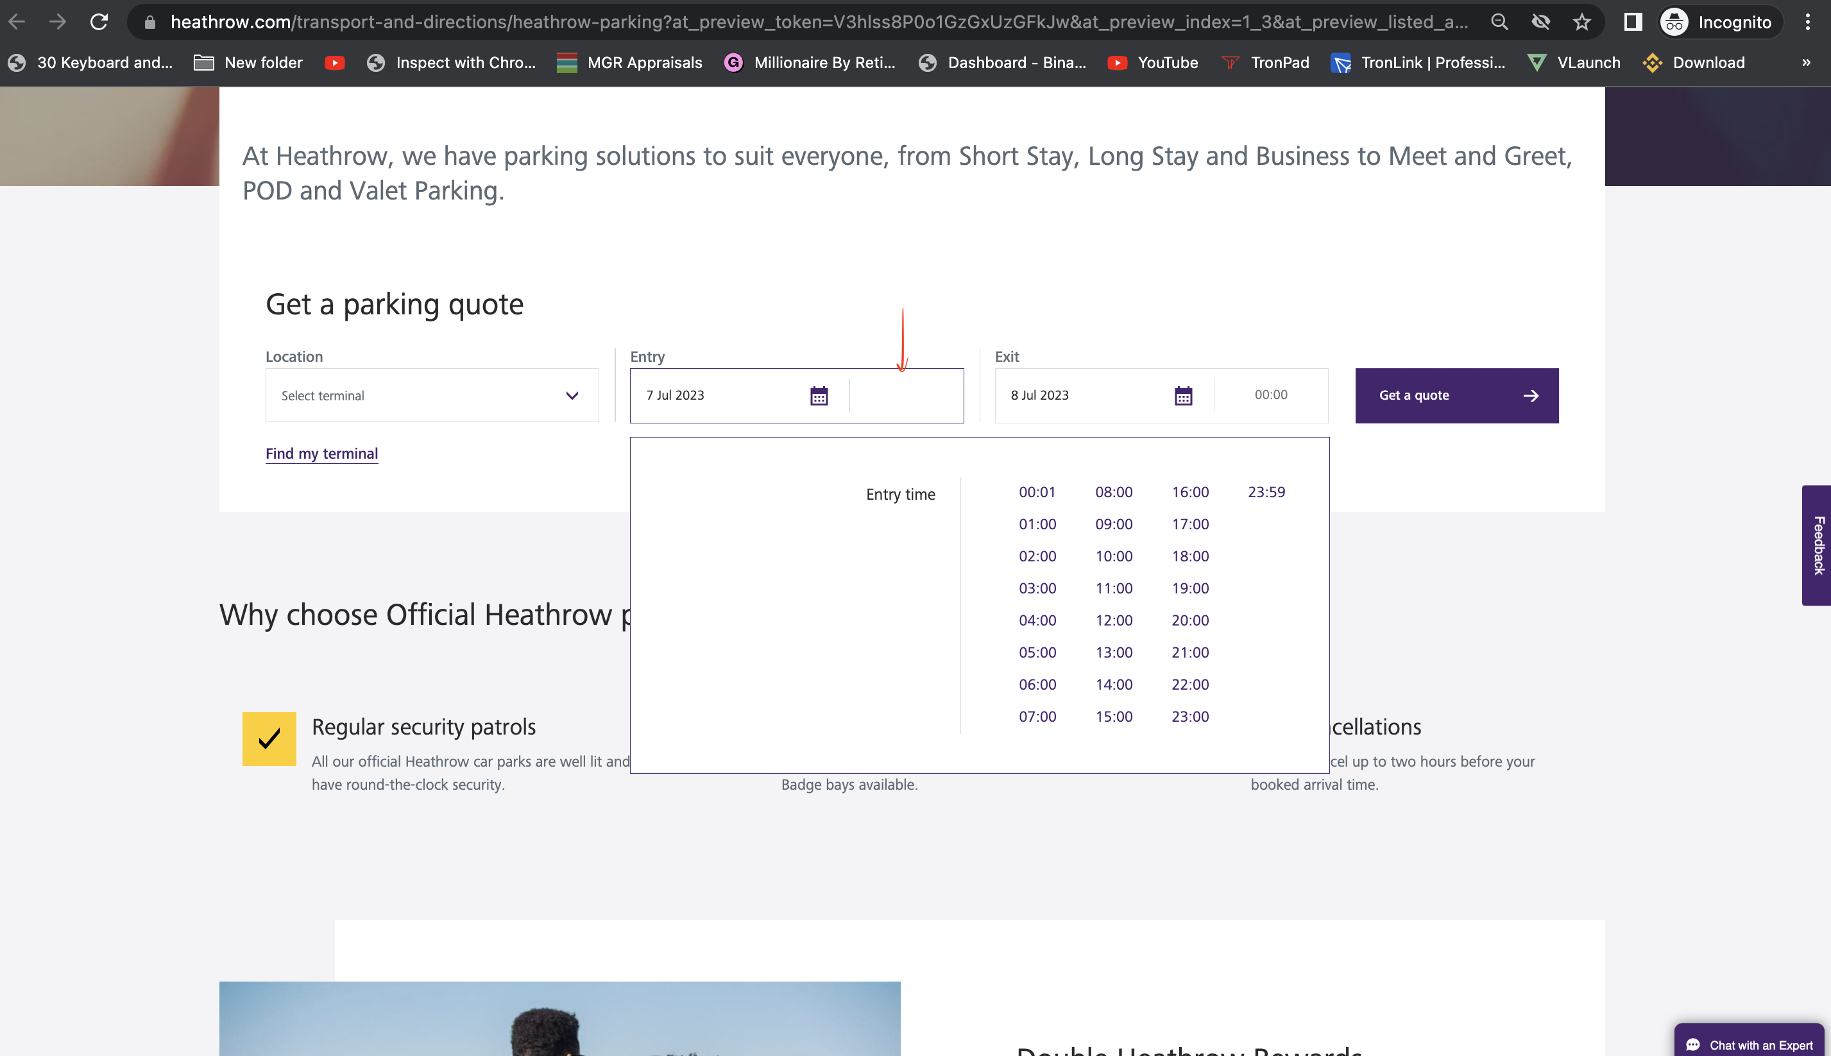The image size is (1831, 1056).
Task: Open the Exit date calendar icon
Action: pyautogui.click(x=1183, y=396)
